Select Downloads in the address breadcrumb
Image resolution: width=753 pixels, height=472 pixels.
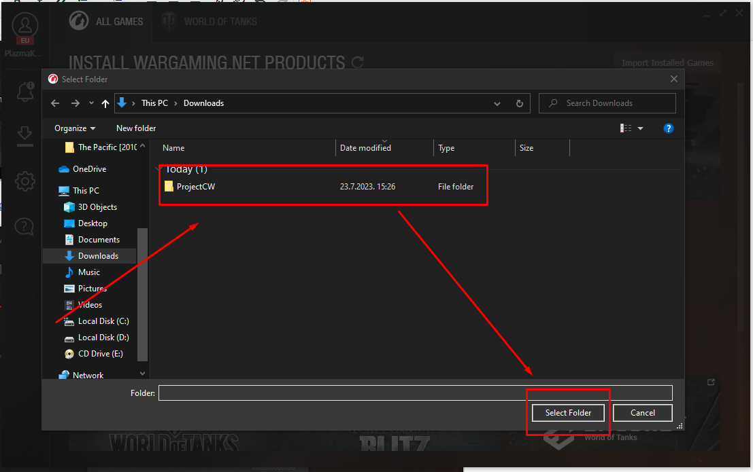pos(203,103)
